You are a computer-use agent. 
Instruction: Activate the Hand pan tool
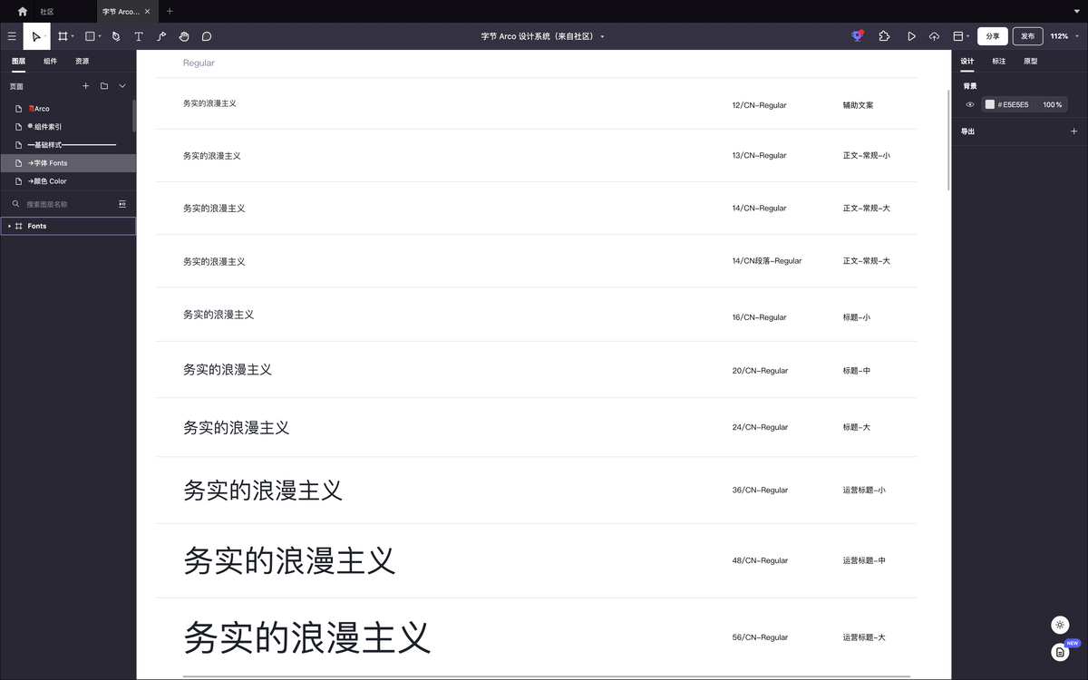tap(184, 36)
